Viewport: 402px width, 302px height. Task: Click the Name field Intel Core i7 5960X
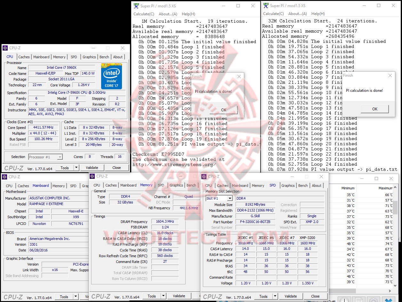click(61, 68)
